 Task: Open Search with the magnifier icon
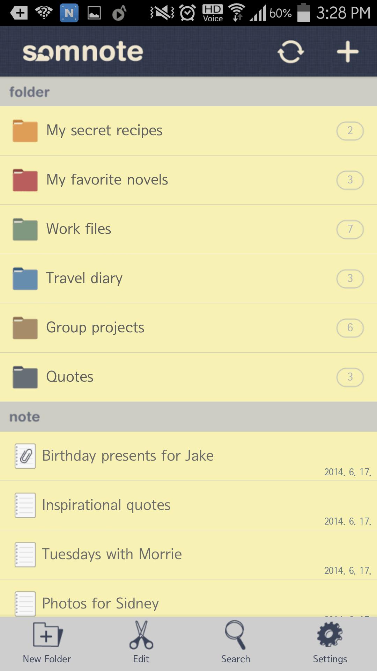pyautogui.click(x=236, y=643)
